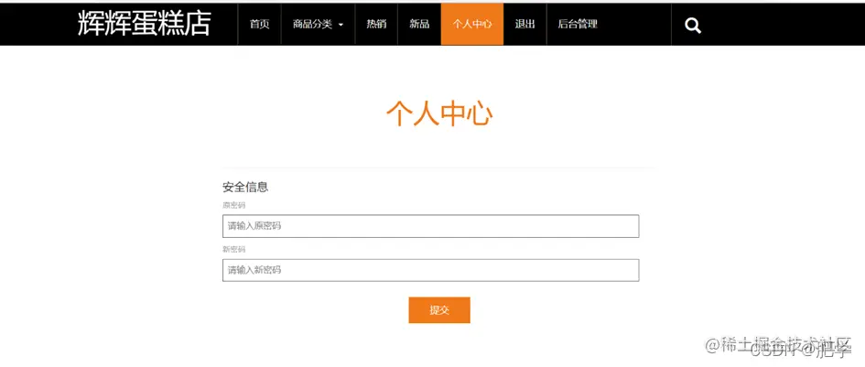Image resolution: width=865 pixels, height=367 pixels.
Task: Click the 新密码 field label
Action: (x=234, y=250)
